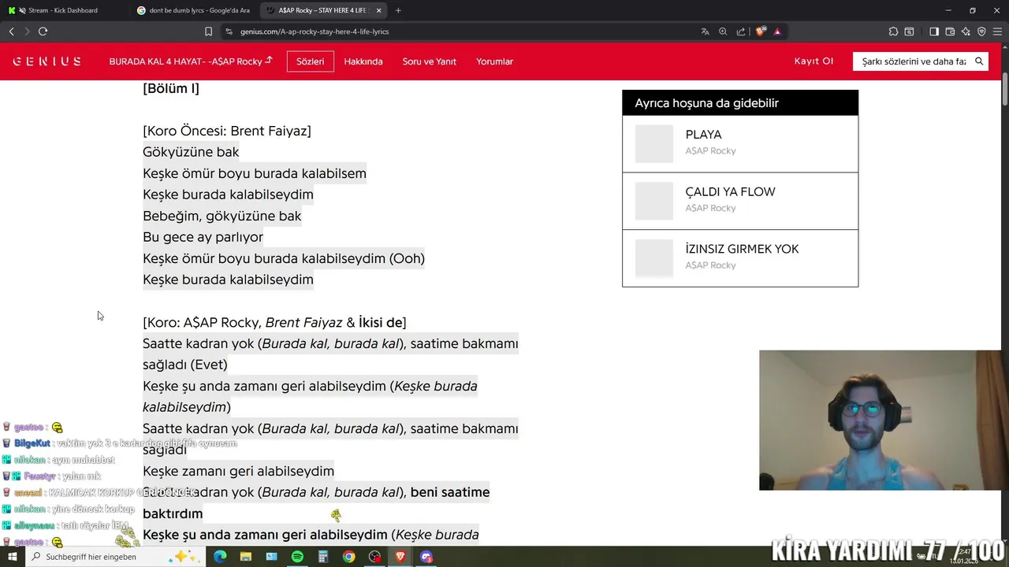
Task: Open the Brave Wallet icon
Action: [x=950, y=31]
